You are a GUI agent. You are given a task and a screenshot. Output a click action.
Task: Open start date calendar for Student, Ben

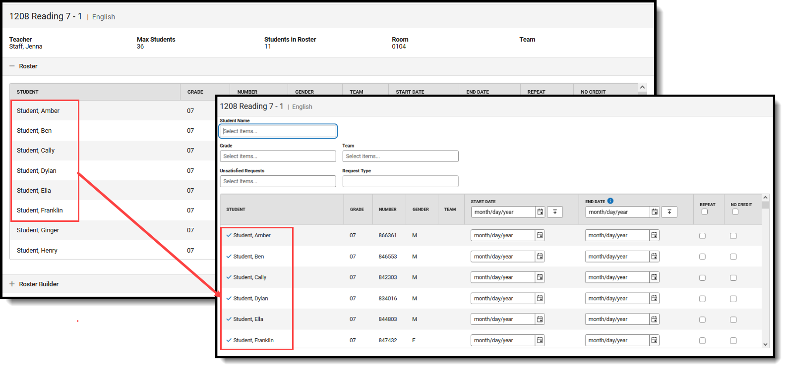(x=540, y=257)
